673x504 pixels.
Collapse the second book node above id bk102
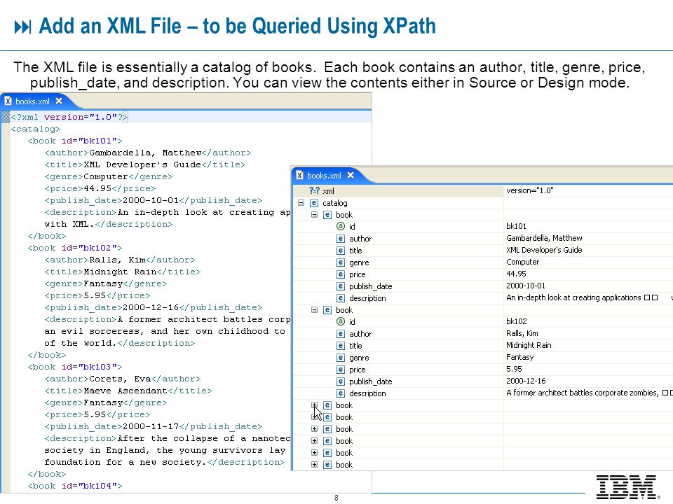(x=314, y=310)
